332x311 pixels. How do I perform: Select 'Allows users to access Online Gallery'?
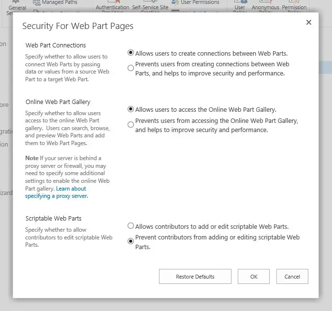pyautogui.click(x=130, y=109)
